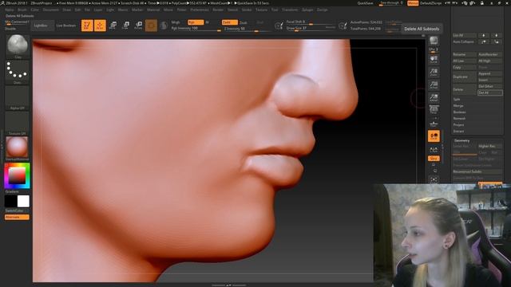Viewport: 511px width, 287px height.
Task: Toggle the Zsub mode
Action: tap(244, 22)
